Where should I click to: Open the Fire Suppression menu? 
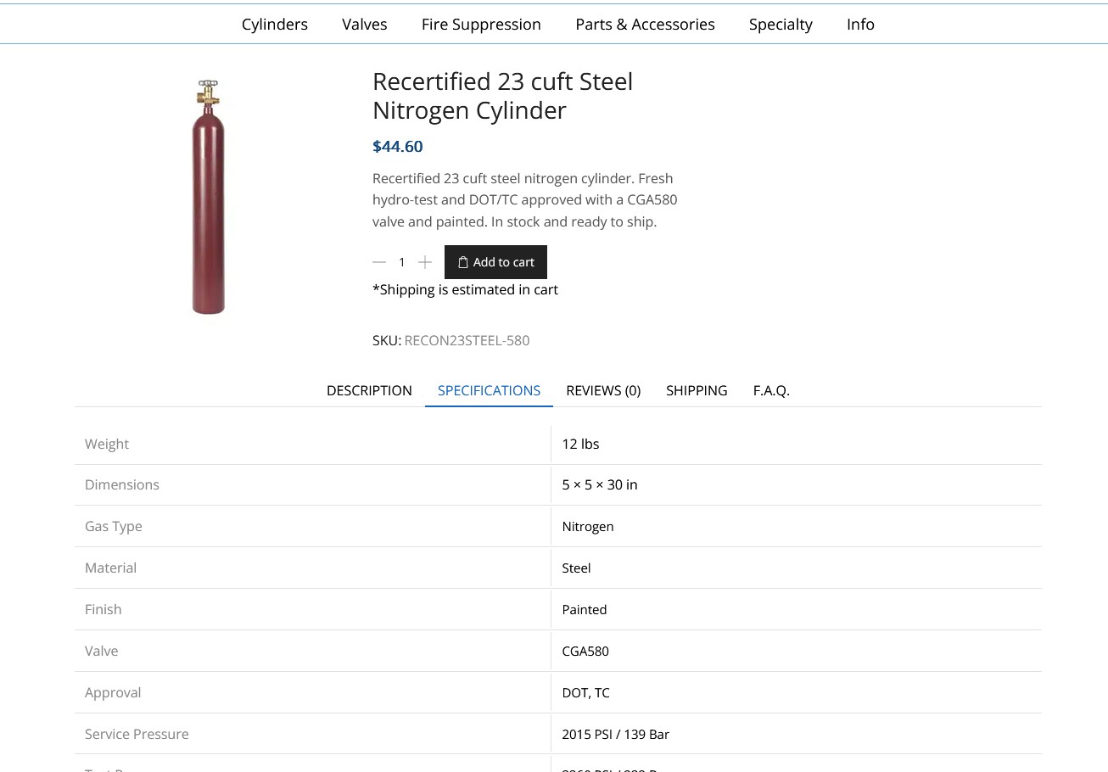(x=481, y=25)
